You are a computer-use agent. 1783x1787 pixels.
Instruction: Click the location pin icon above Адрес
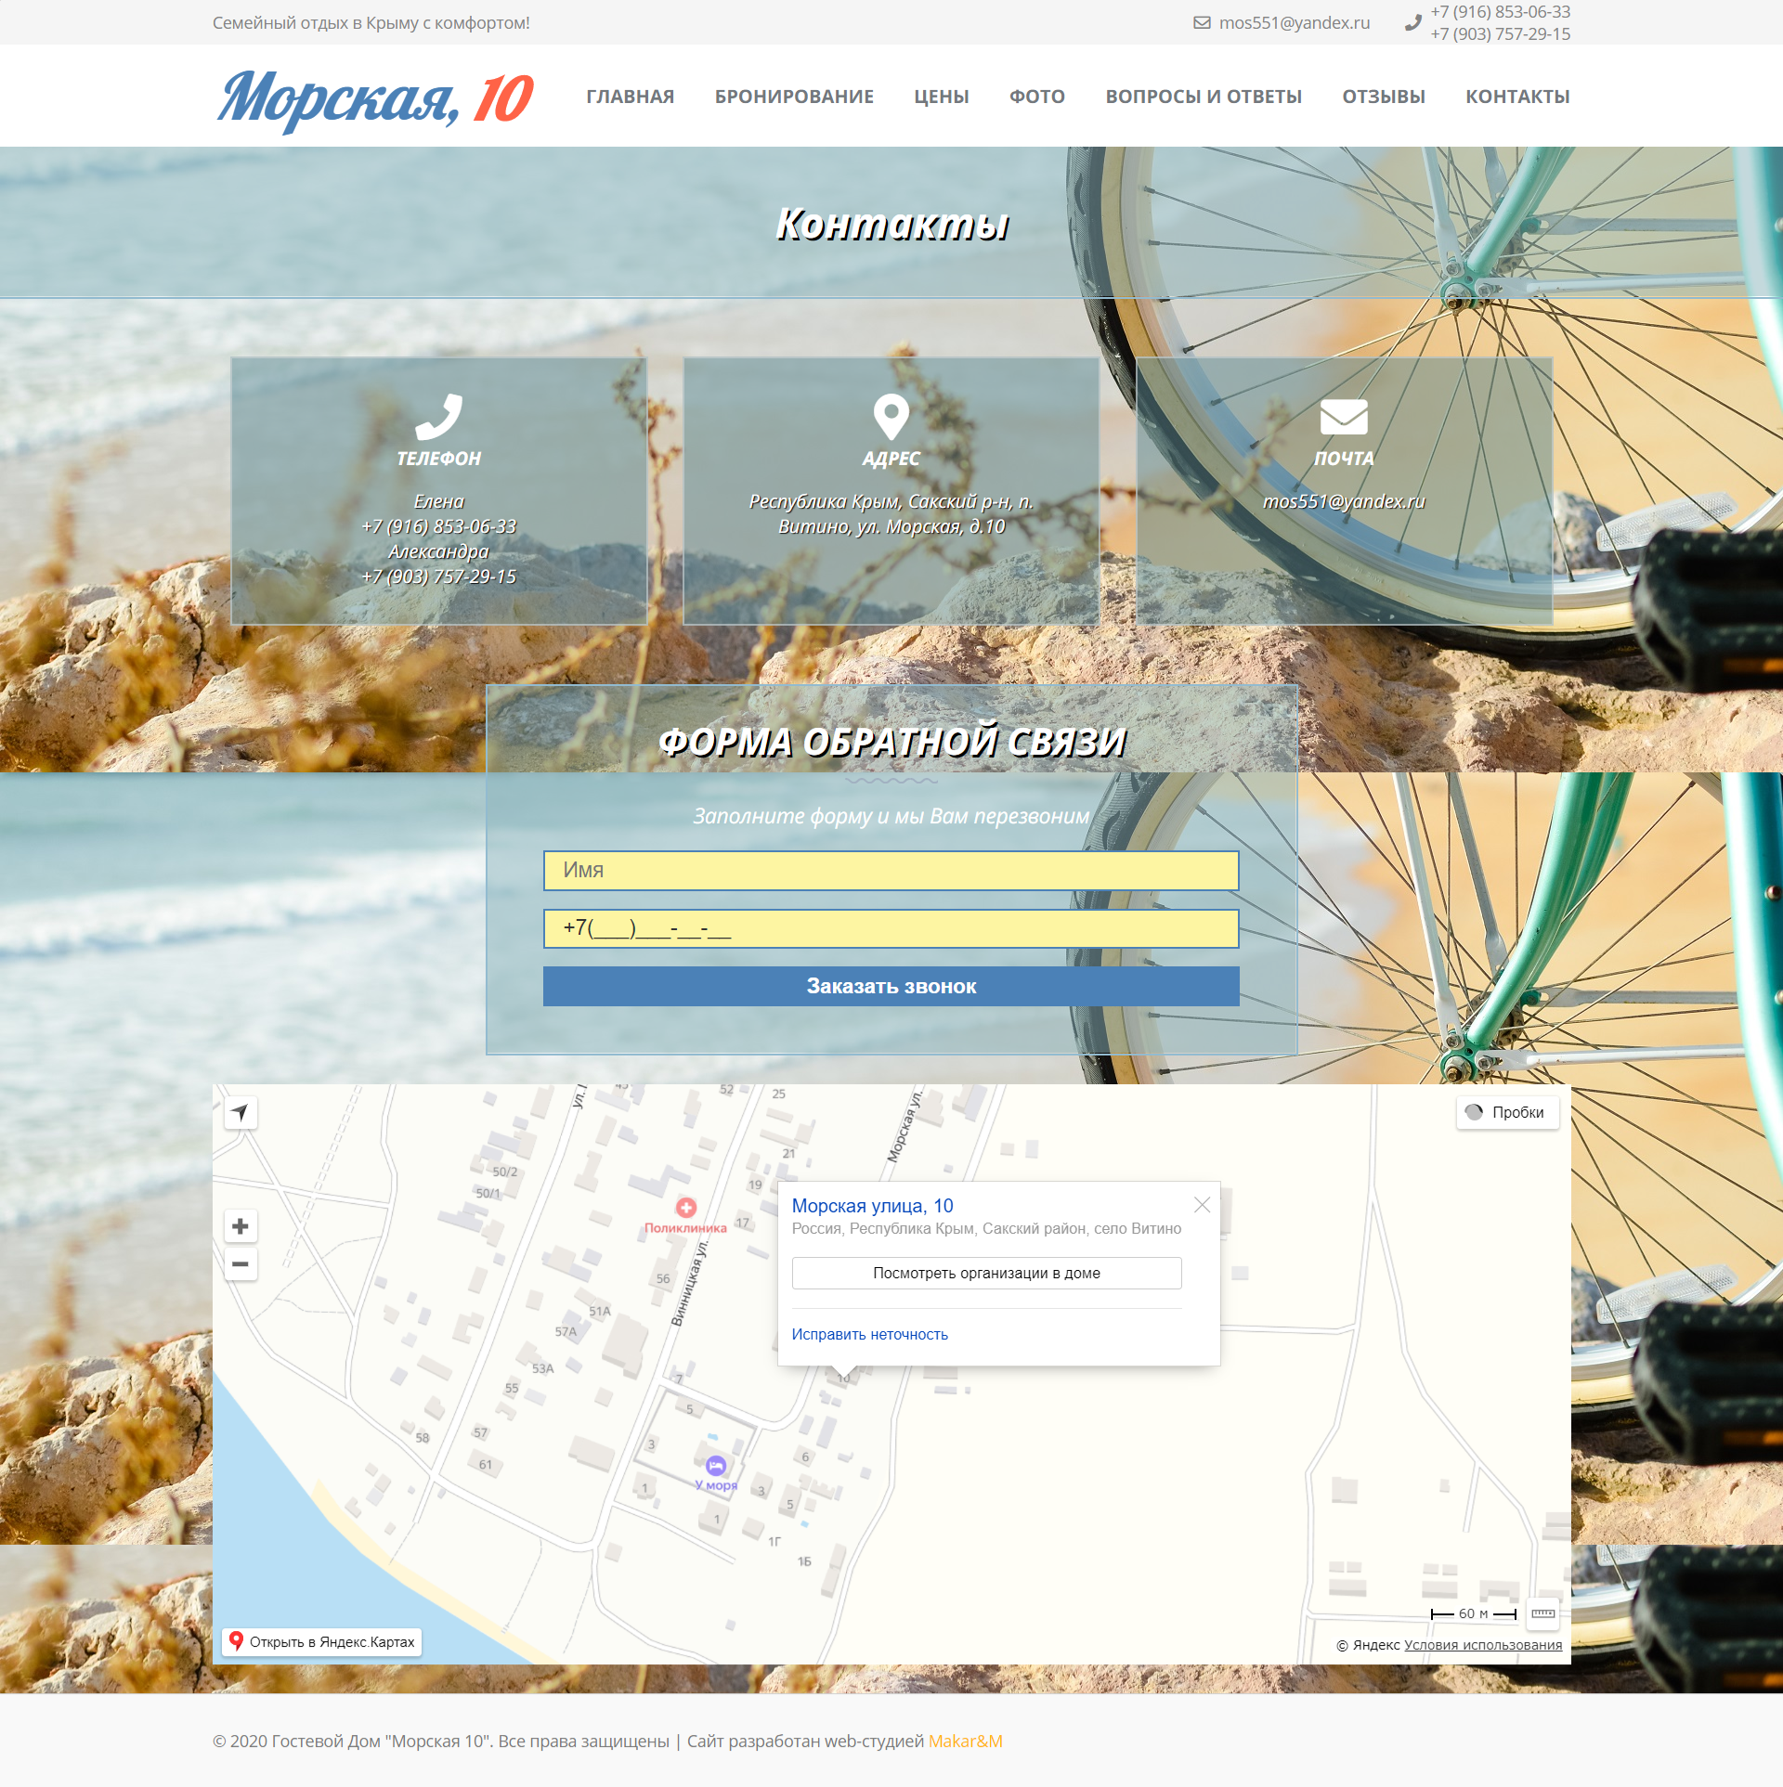pyautogui.click(x=891, y=417)
